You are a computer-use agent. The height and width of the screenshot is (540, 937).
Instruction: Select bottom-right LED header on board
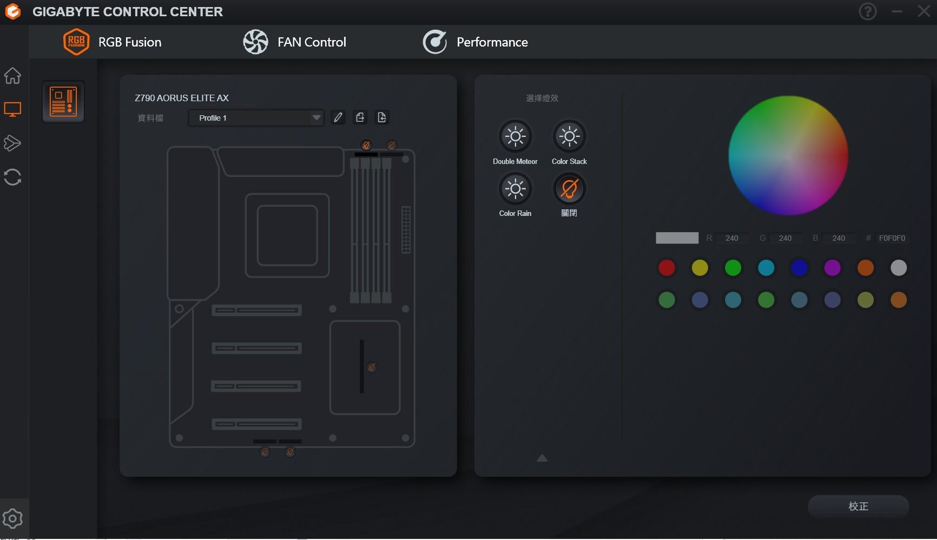click(x=291, y=452)
